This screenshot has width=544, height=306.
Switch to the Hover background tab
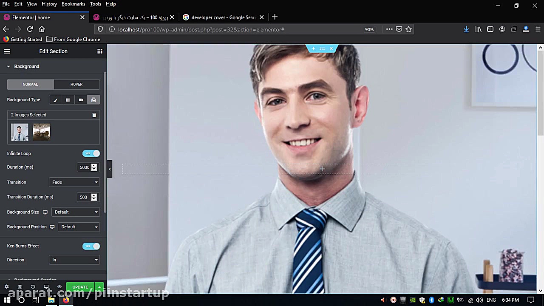click(76, 84)
